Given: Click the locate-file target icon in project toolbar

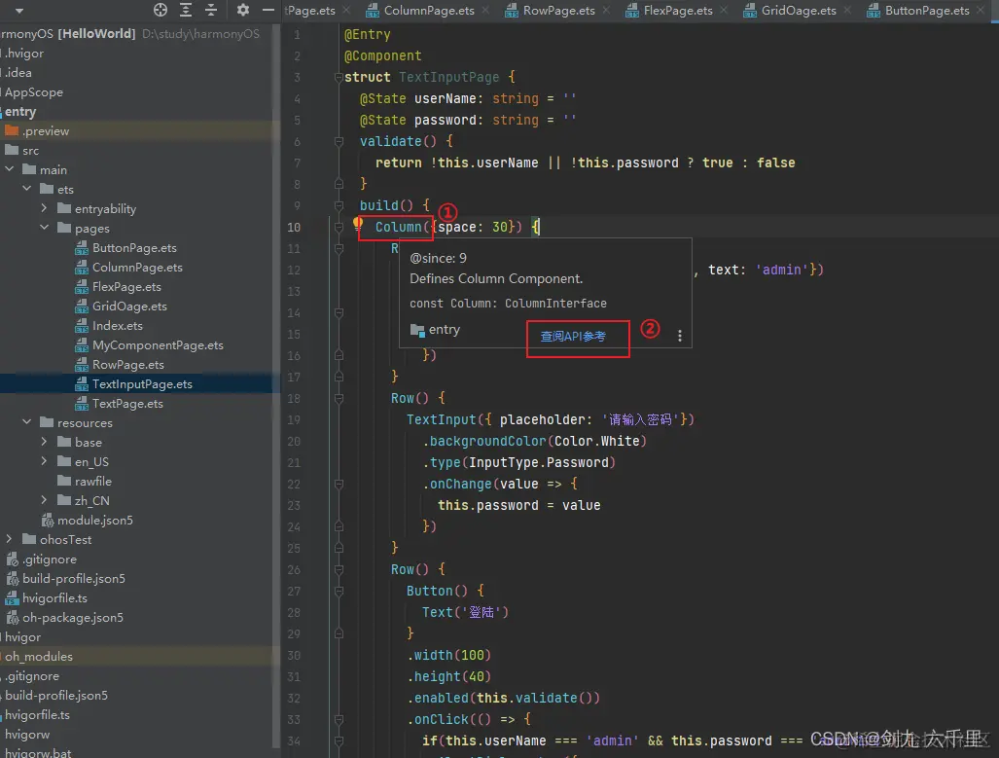Looking at the screenshot, I should point(161,10).
